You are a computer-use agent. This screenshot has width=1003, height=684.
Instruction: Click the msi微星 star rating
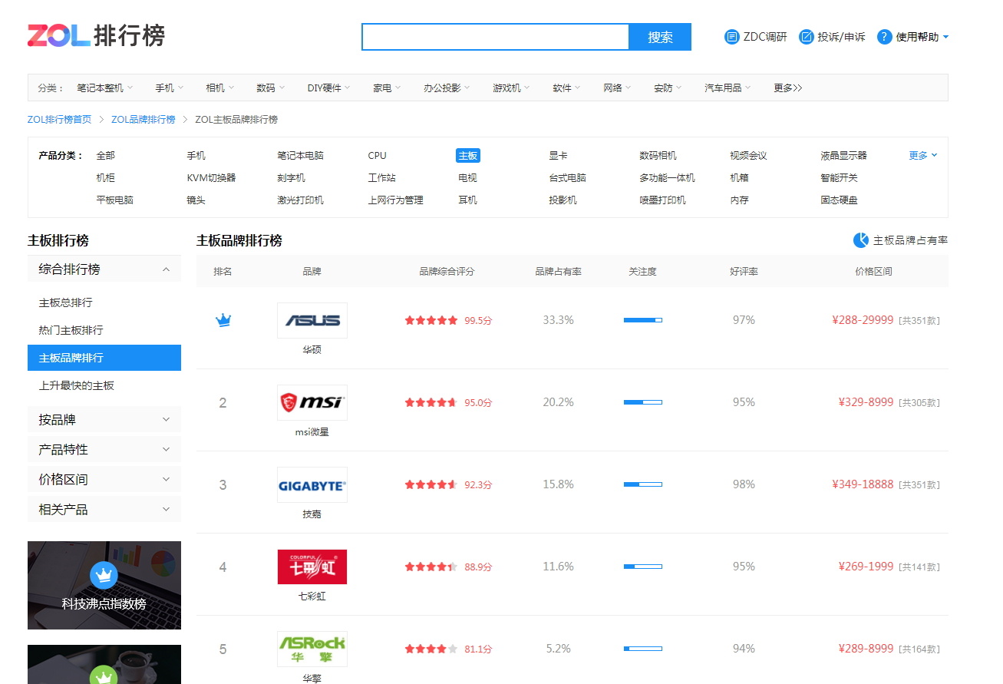431,402
